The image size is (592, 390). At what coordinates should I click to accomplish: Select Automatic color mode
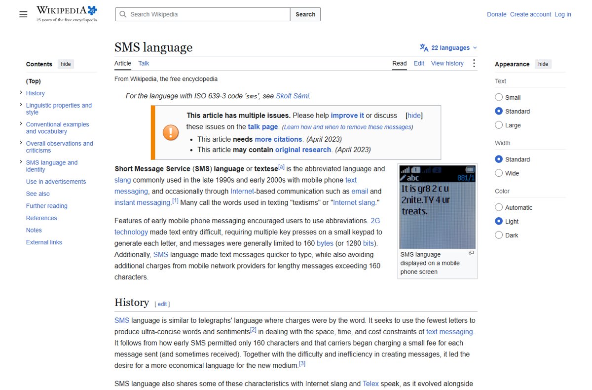pyautogui.click(x=499, y=207)
